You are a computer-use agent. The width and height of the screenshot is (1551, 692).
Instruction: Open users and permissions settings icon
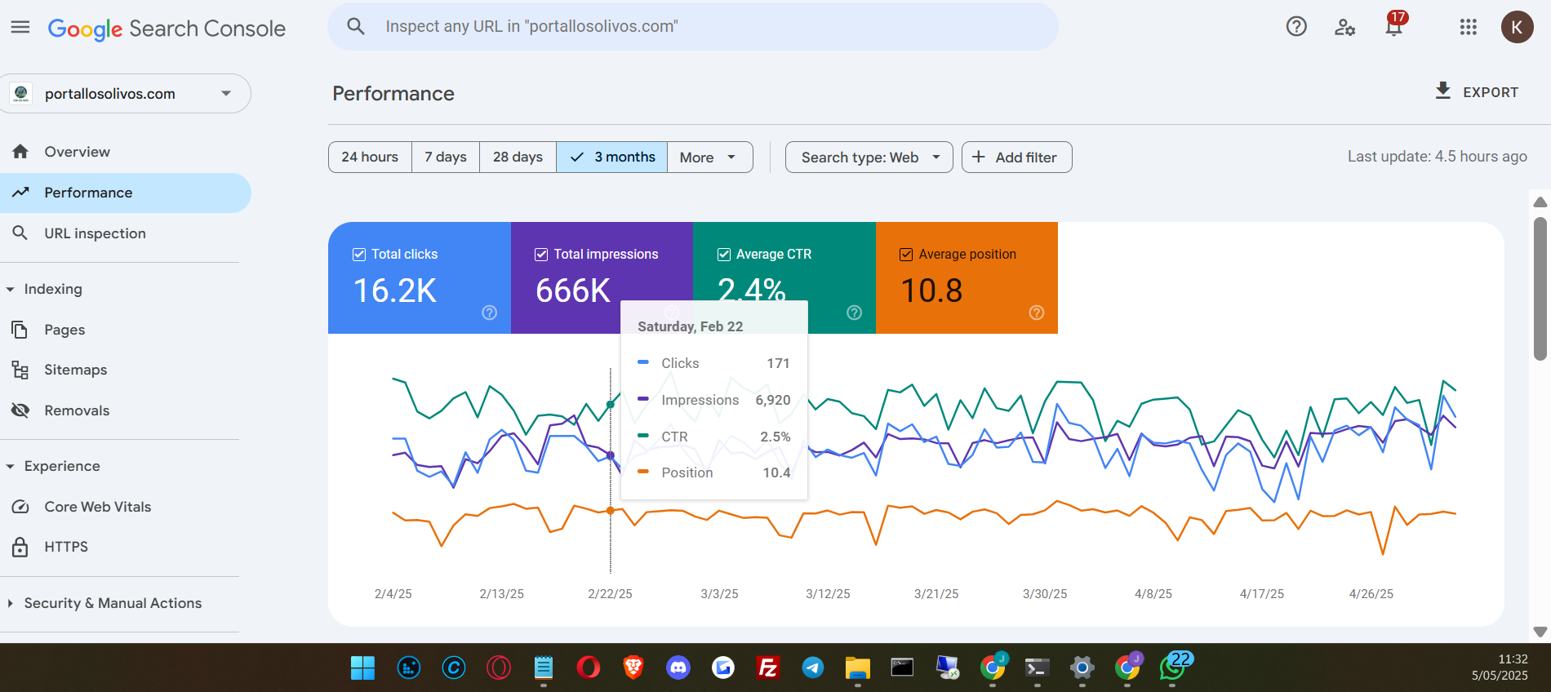tap(1344, 28)
